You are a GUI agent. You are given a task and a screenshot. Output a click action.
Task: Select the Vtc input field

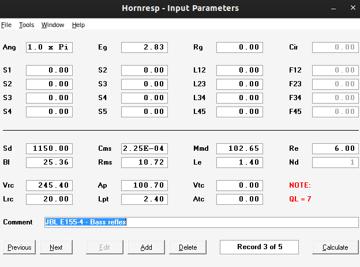(239, 185)
